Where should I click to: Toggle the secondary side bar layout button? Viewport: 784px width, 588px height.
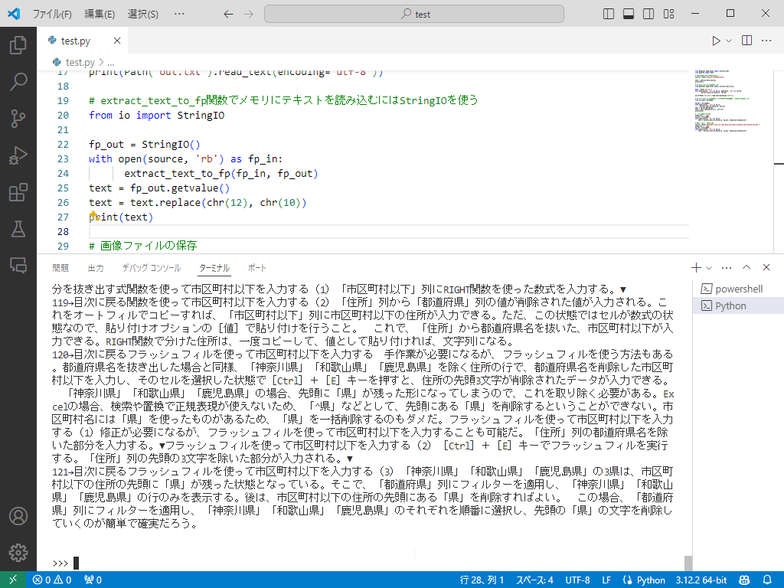648,14
